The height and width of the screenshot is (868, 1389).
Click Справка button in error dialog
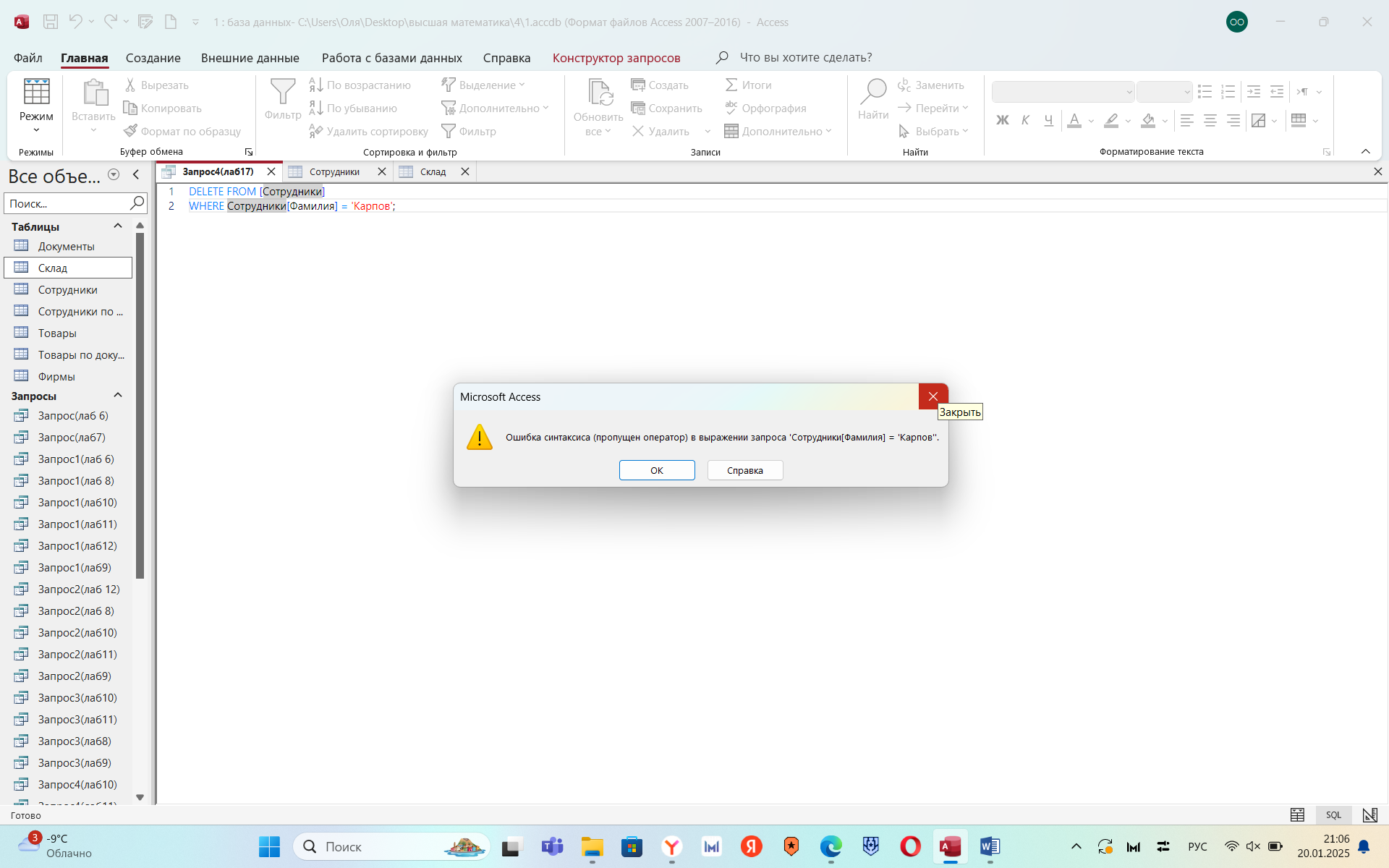pos(745,470)
